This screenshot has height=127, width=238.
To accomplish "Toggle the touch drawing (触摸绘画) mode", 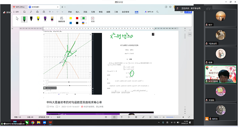I will click(62, 20).
